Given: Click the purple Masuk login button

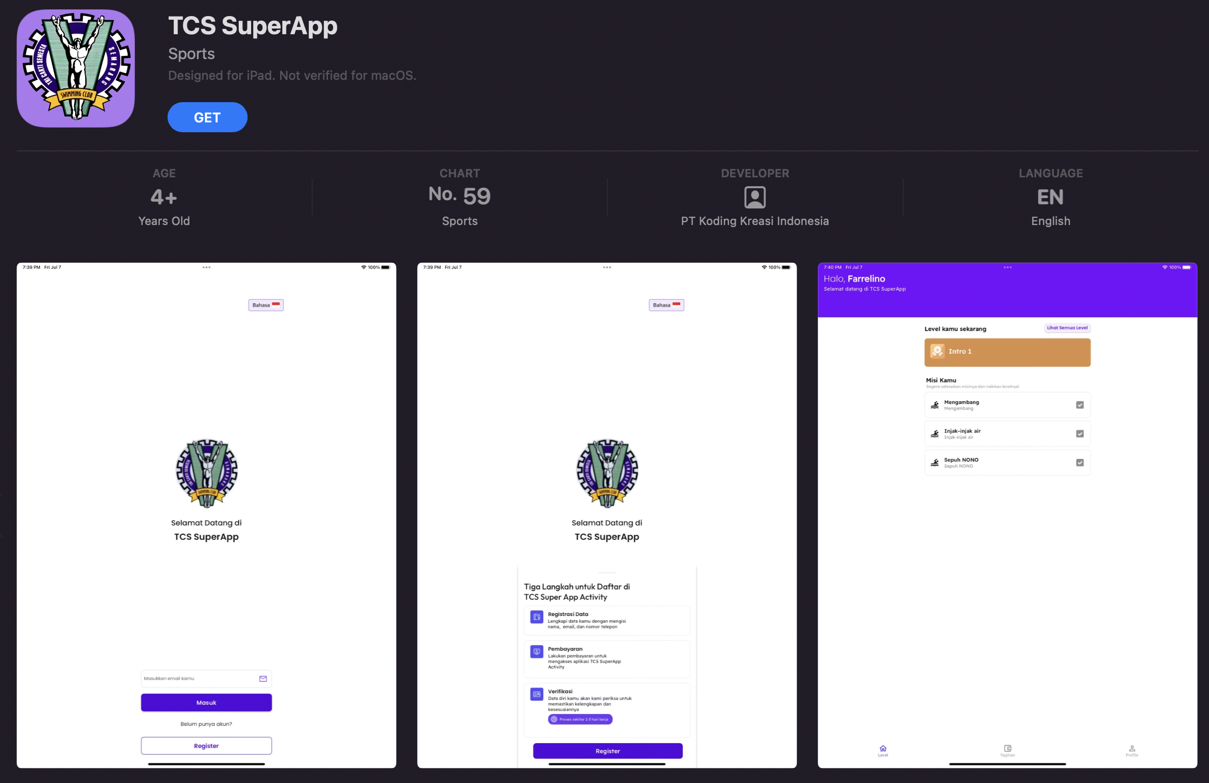Looking at the screenshot, I should 206,703.
